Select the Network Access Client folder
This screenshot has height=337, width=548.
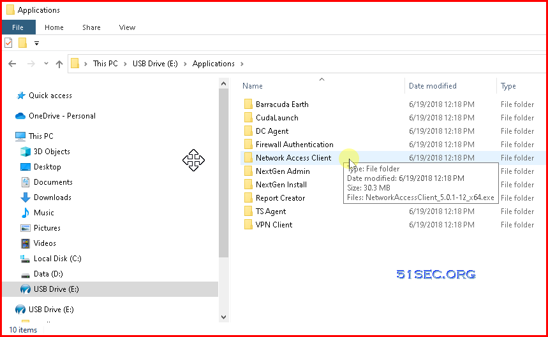coord(293,158)
